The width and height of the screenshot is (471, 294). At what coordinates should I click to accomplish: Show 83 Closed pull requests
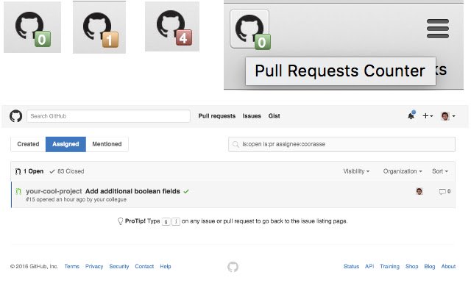[67, 171]
